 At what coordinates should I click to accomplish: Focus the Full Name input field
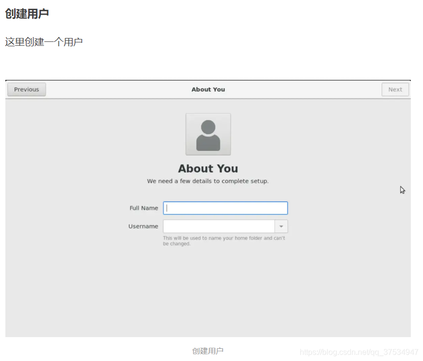point(226,208)
